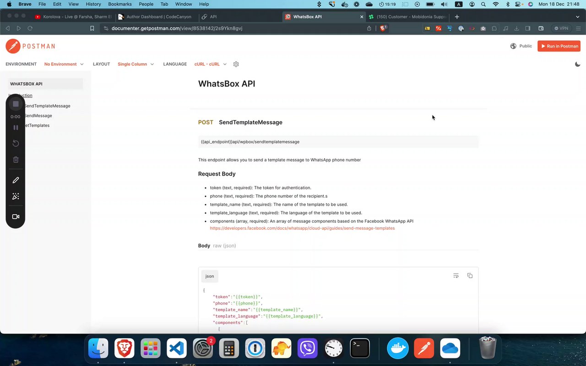Open the extensions puzzle piece icon
This screenshot has width=586, height=366.
coord(494,28)
